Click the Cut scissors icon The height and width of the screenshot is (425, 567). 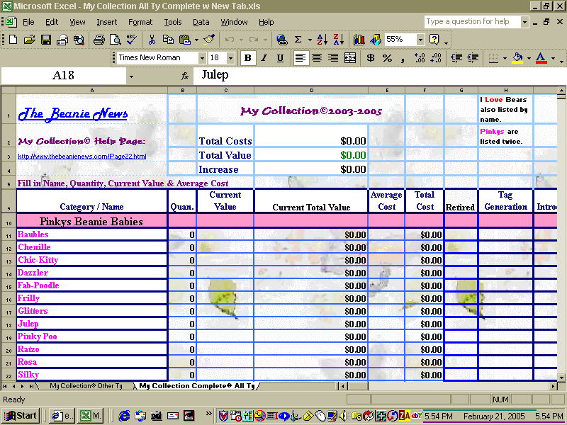[152, 40]
